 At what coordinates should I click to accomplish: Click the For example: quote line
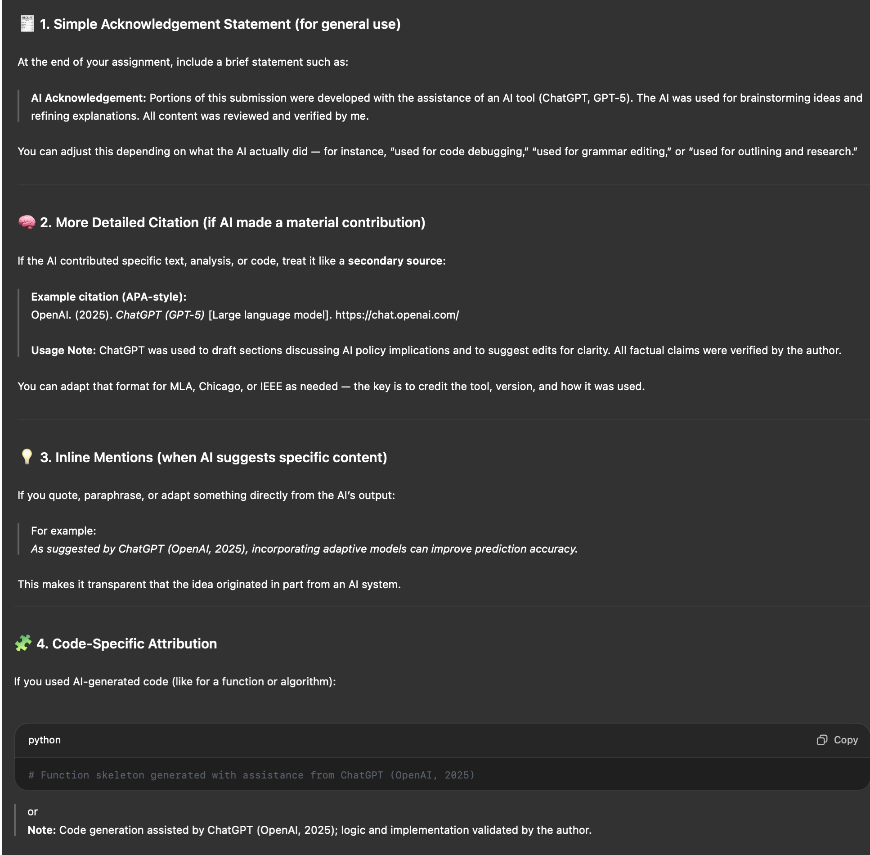click(63, 531)
